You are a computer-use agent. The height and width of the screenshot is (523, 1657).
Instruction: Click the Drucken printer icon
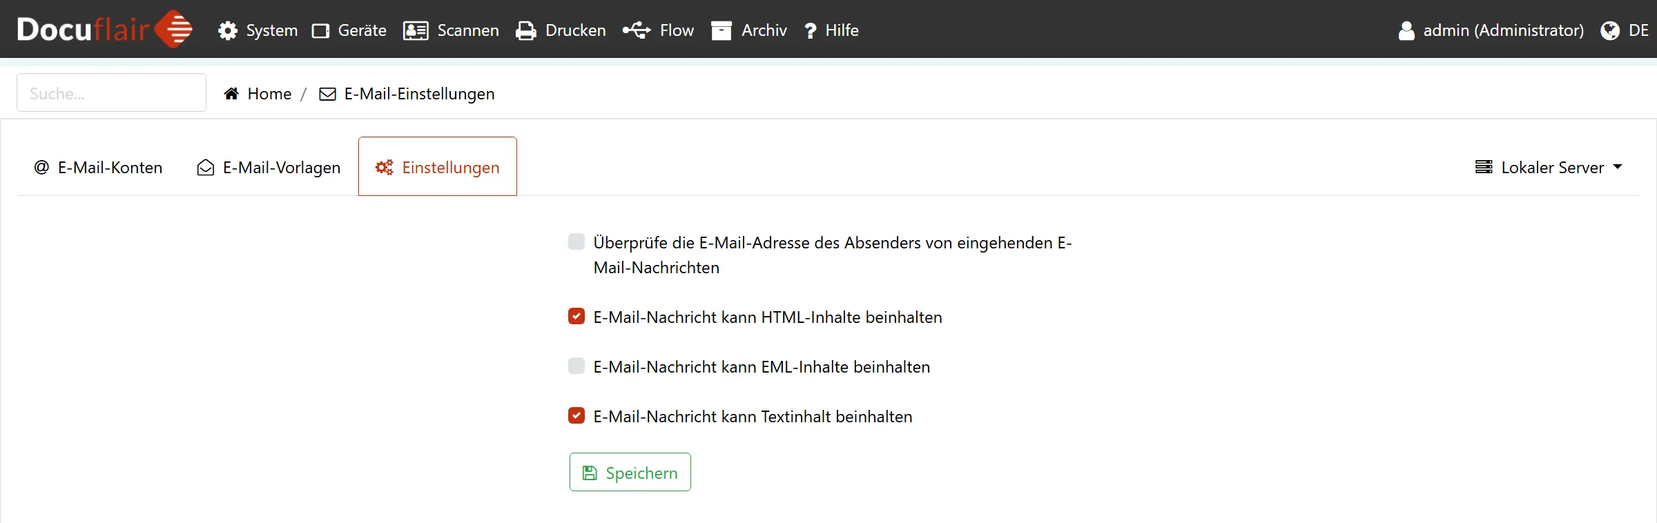click(526, 30)
